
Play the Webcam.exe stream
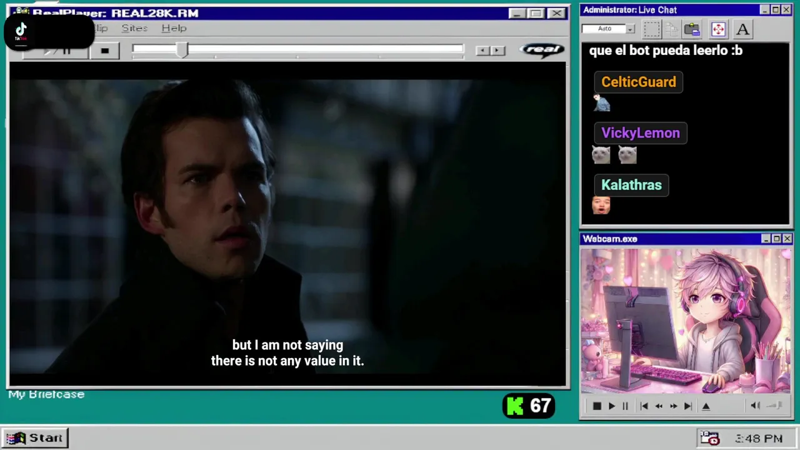coord(612,406)
